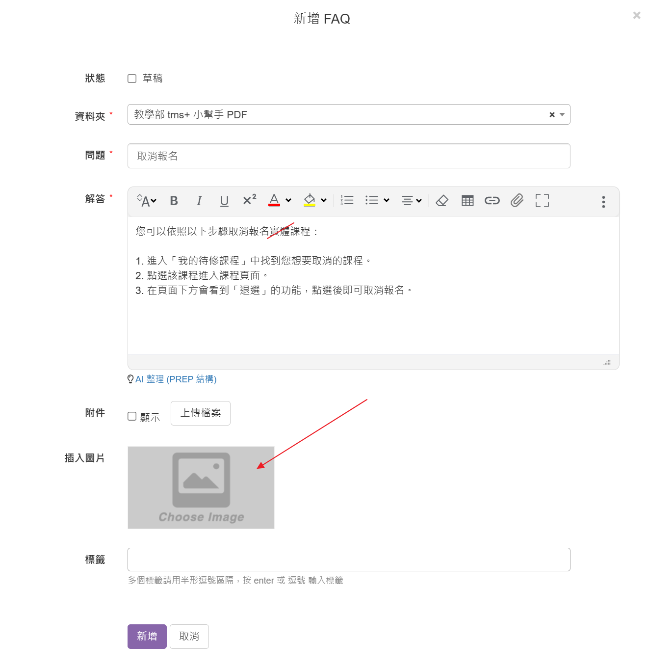Insert a hyperlink via link icon
648x668 pixels.
tap(492, 200)
